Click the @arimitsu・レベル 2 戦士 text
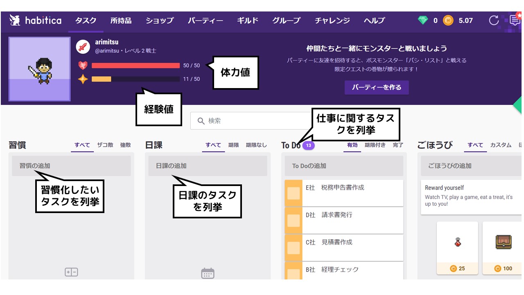524x295 pixels. point(126,51)
